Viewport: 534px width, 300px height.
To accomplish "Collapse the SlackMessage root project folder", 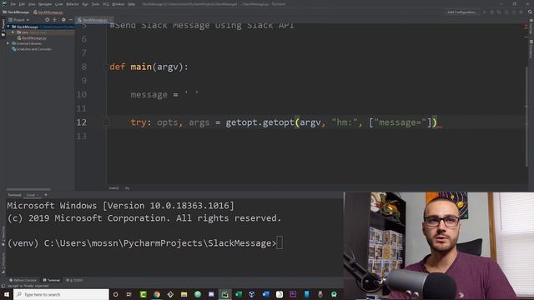I will [8, 27].
